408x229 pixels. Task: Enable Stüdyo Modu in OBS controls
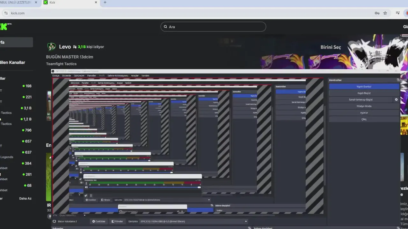364,106
